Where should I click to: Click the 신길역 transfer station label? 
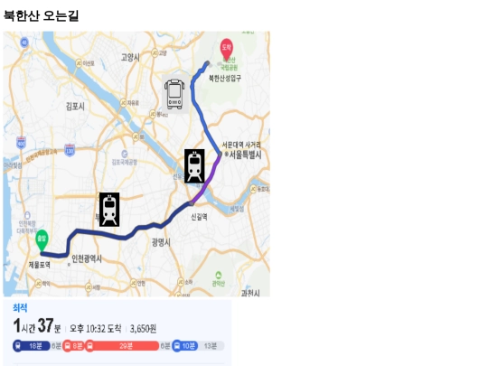199,217
